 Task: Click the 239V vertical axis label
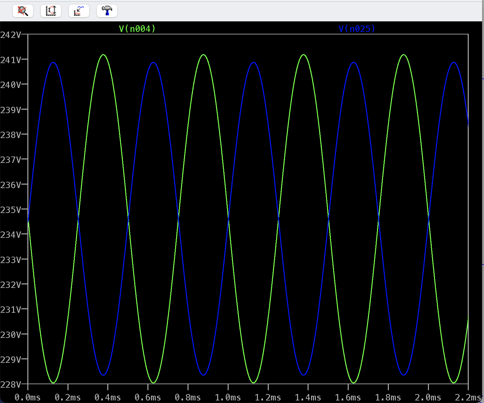point(11,110)
